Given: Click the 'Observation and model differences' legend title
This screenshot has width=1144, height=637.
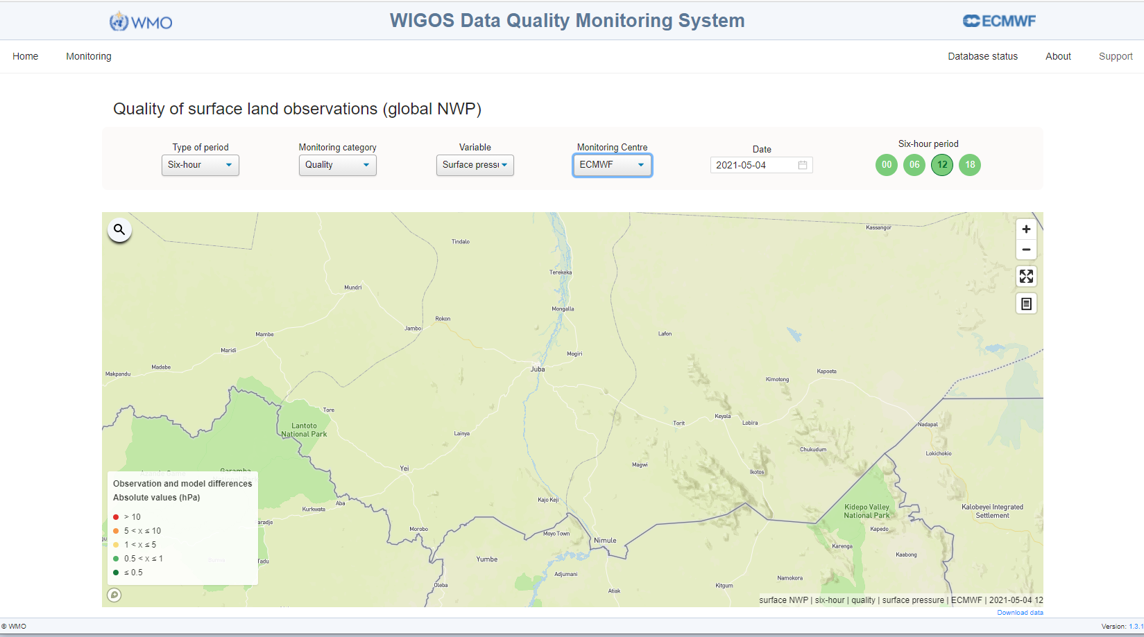Looking at the screenshot, I should pos(182,484).
